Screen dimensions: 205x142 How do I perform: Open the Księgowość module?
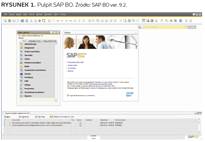(x=37, y=48)
